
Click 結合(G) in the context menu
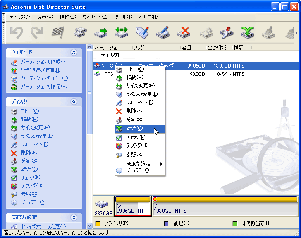click(x=140, y=129)
